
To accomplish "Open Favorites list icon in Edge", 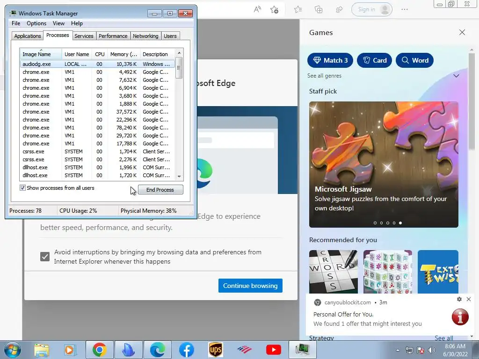I will click(x=298, y=9).
